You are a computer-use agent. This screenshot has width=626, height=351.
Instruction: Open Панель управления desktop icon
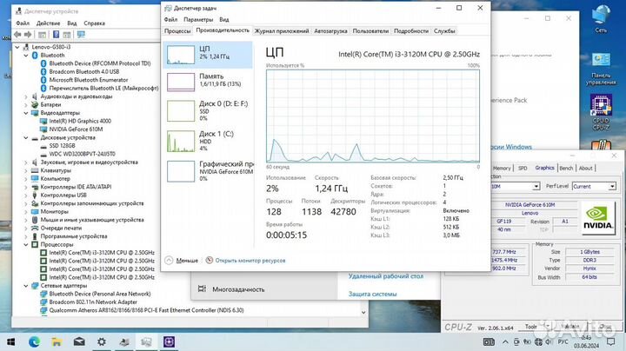[x=601, y=69]
